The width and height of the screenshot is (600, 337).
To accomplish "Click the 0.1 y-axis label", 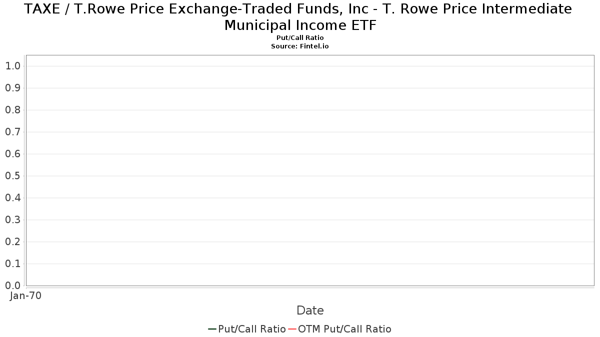I will click(x=13, y=264).
